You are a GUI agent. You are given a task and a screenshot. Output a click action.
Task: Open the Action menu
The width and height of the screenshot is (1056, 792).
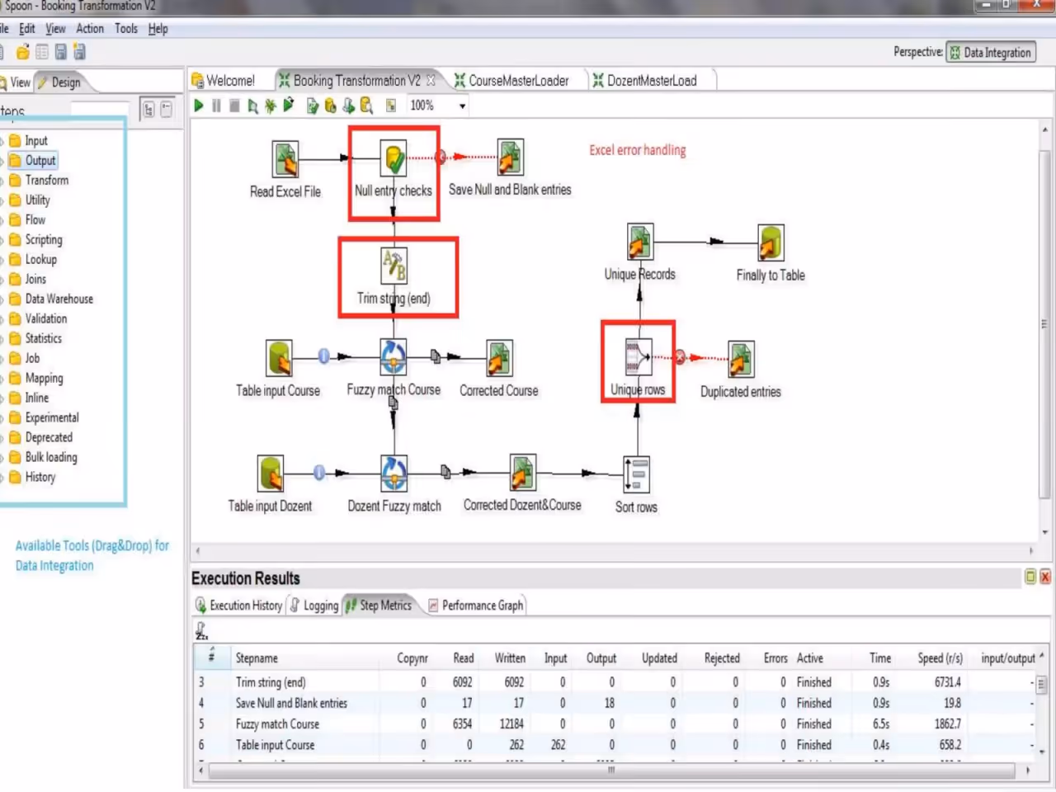[90, 29]
